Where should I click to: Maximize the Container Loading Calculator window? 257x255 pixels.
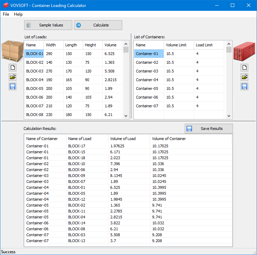[233, 5]
